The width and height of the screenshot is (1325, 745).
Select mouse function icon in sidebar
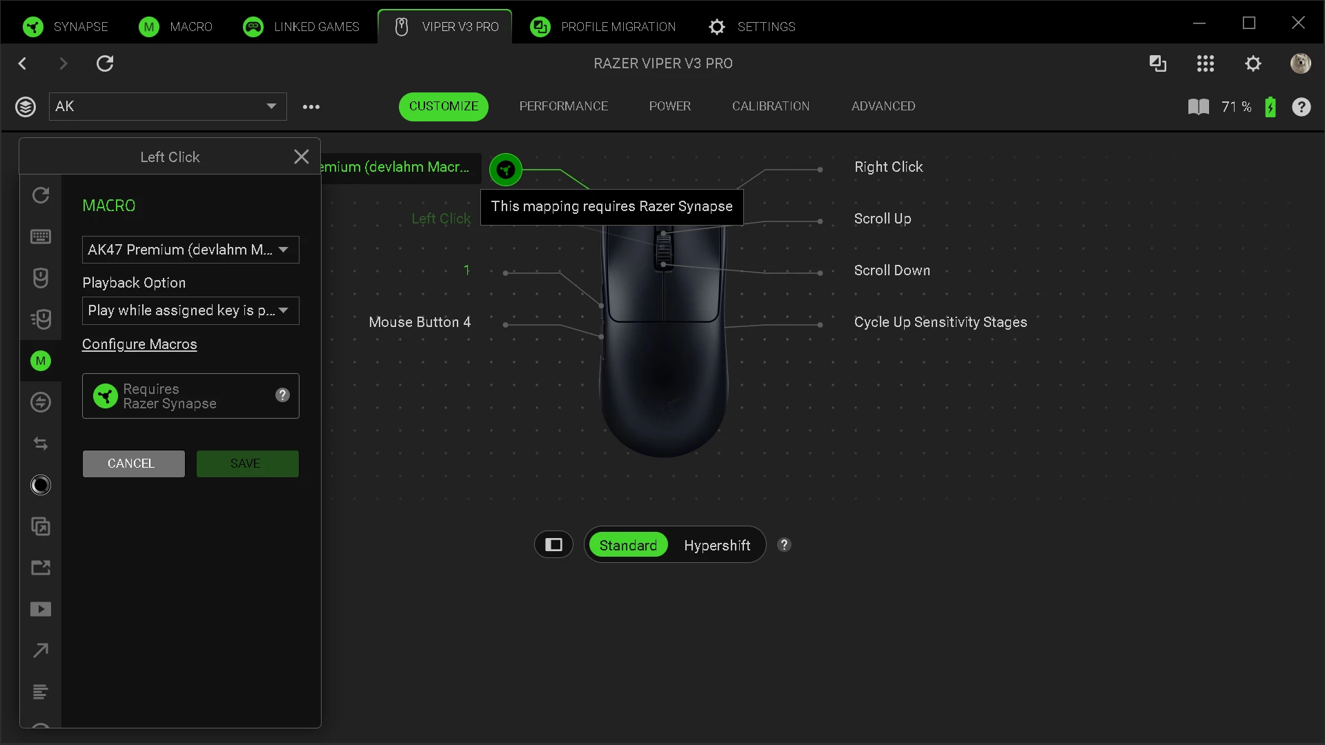[x=41, y=278]
